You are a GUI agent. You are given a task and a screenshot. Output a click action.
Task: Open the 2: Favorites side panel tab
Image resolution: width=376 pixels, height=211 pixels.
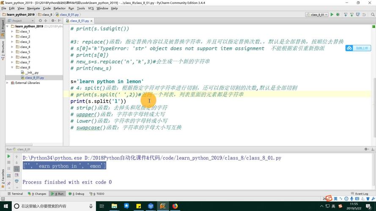tap(3, 178)
